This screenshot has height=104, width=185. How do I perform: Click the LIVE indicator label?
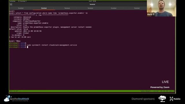(165, 82)
